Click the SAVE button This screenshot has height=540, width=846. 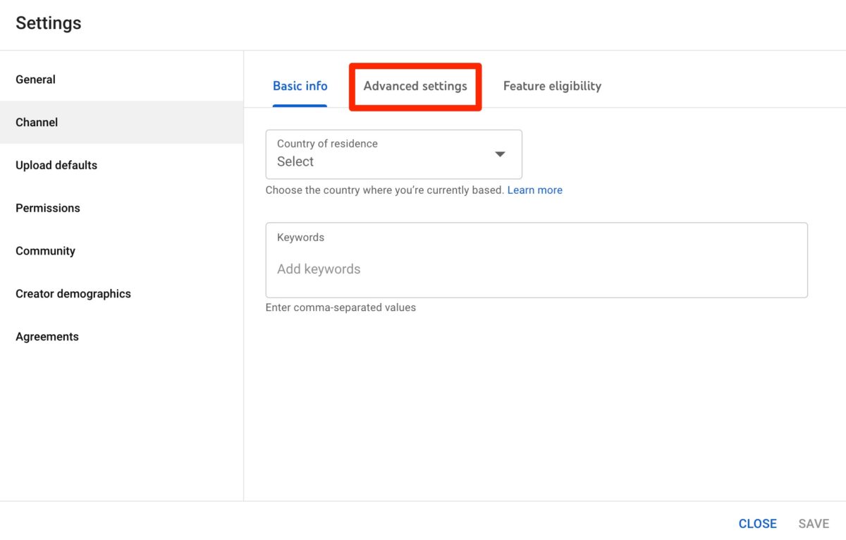(x=813, y=524)
